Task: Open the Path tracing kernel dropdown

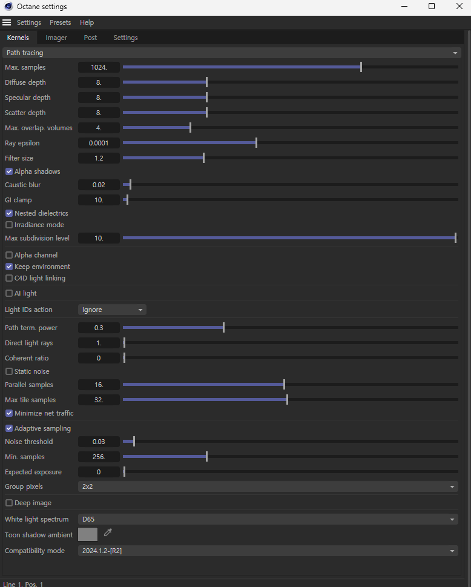Action: click(x=232, y=53)
